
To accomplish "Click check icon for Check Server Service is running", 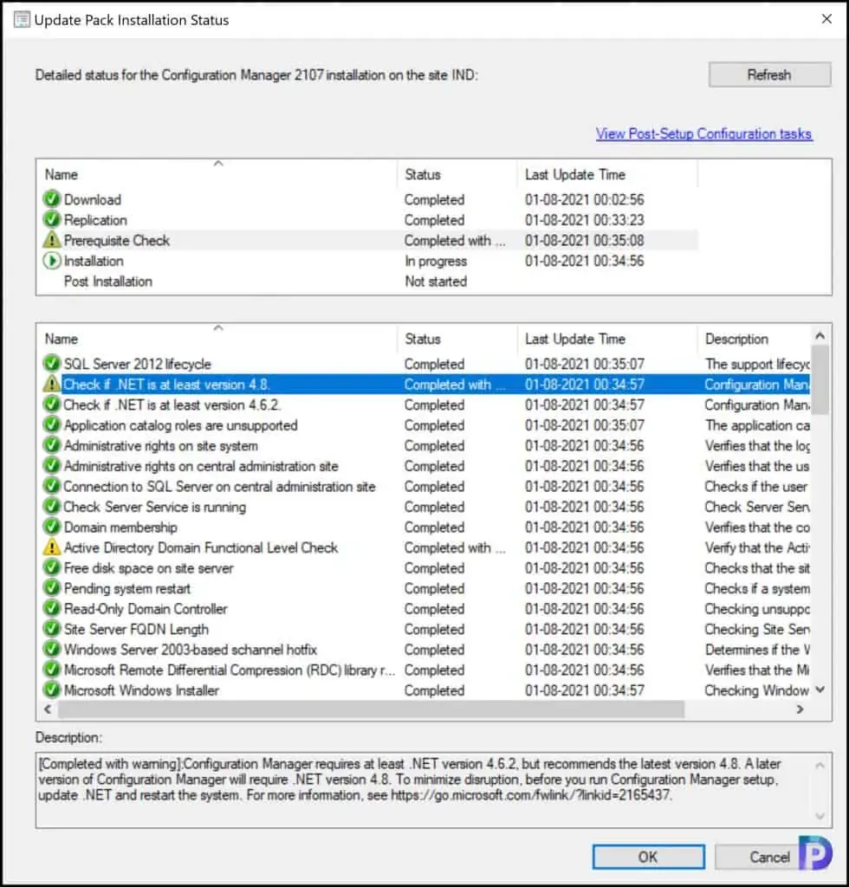I will tap(51, 506).
